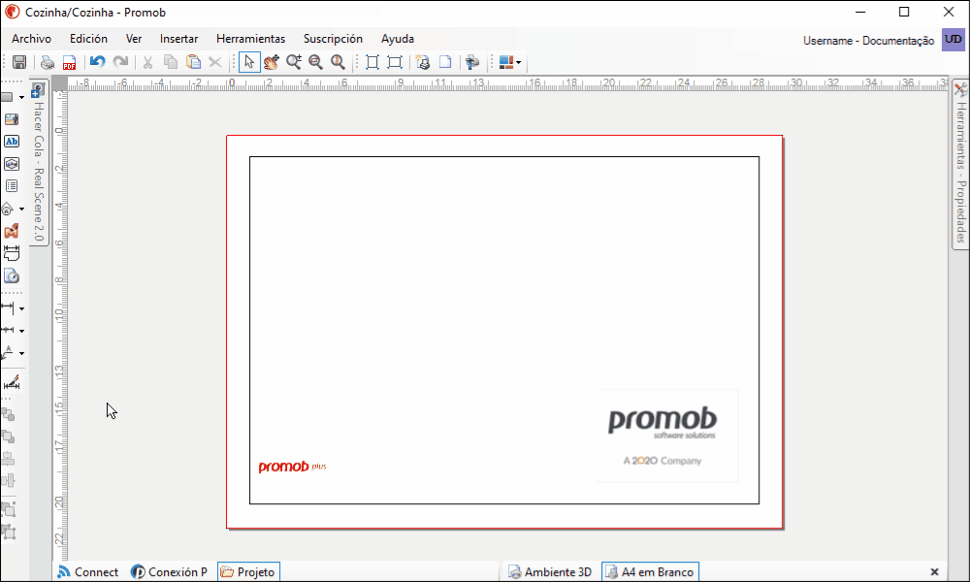
Task: Open the Ver menu
Action: point(134,39)
